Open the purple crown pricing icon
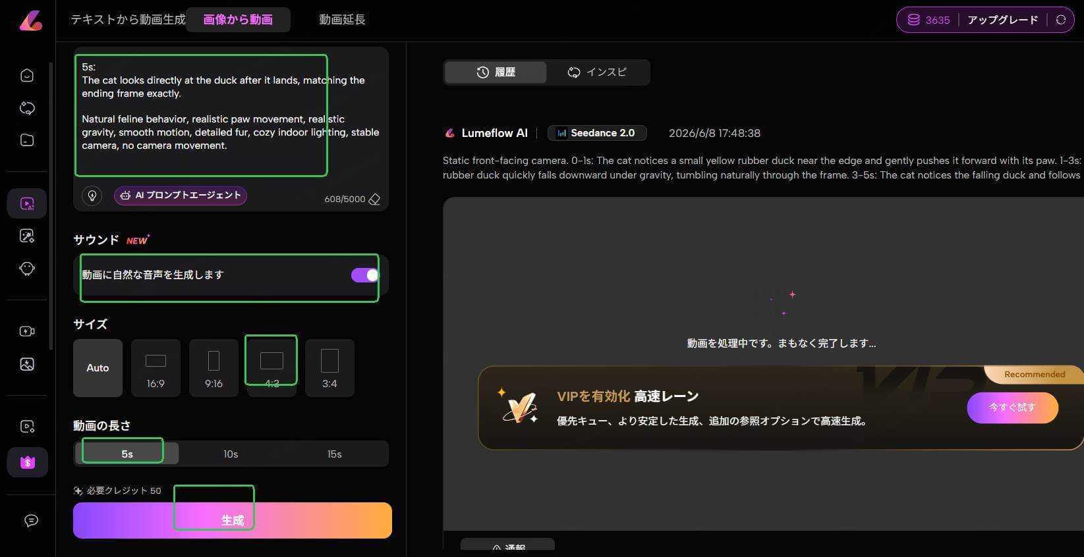 click(28, 462)
